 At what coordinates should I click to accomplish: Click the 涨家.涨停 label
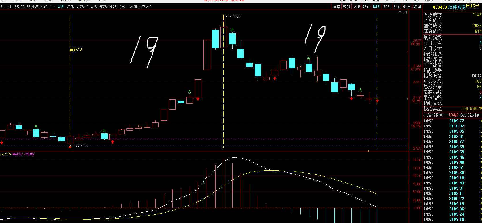click(433, 115)
